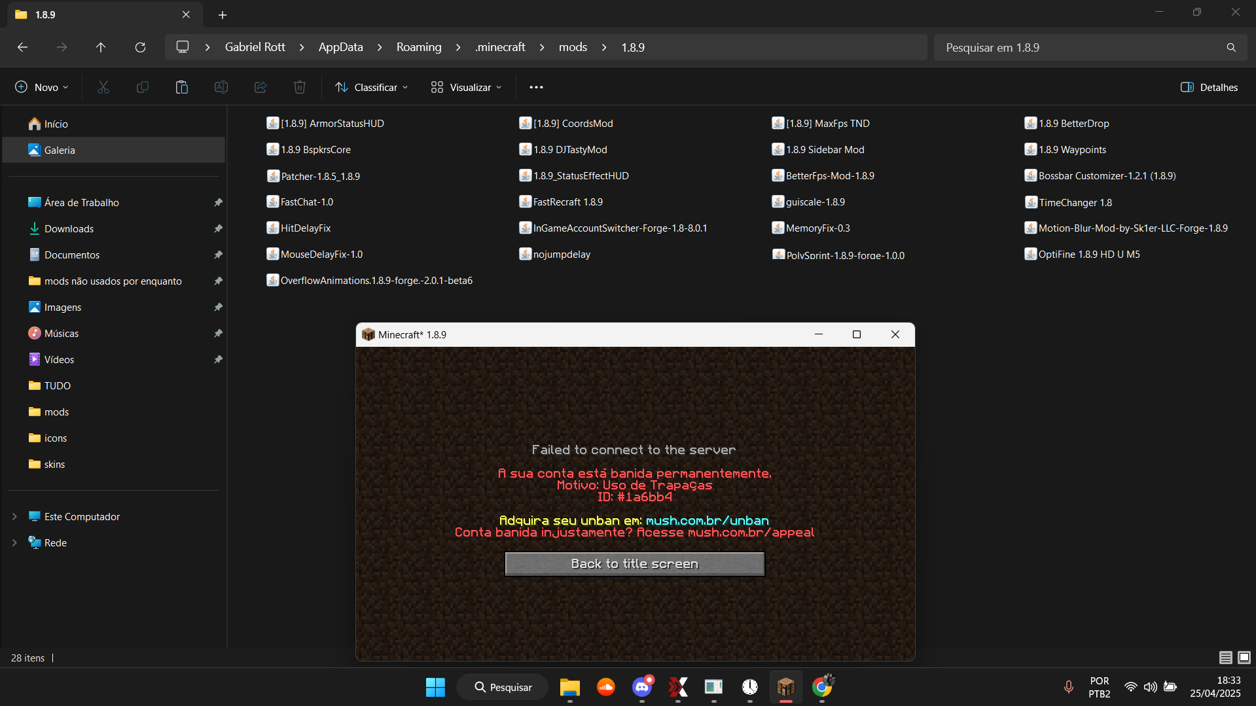Image resolution: width=1256 pixels, height=706 pixels.
Task: Open the volume control in system tray
Action: coord(1150,687)
